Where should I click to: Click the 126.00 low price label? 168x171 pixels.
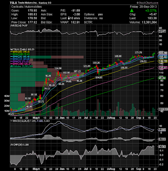tap(124, 68)
